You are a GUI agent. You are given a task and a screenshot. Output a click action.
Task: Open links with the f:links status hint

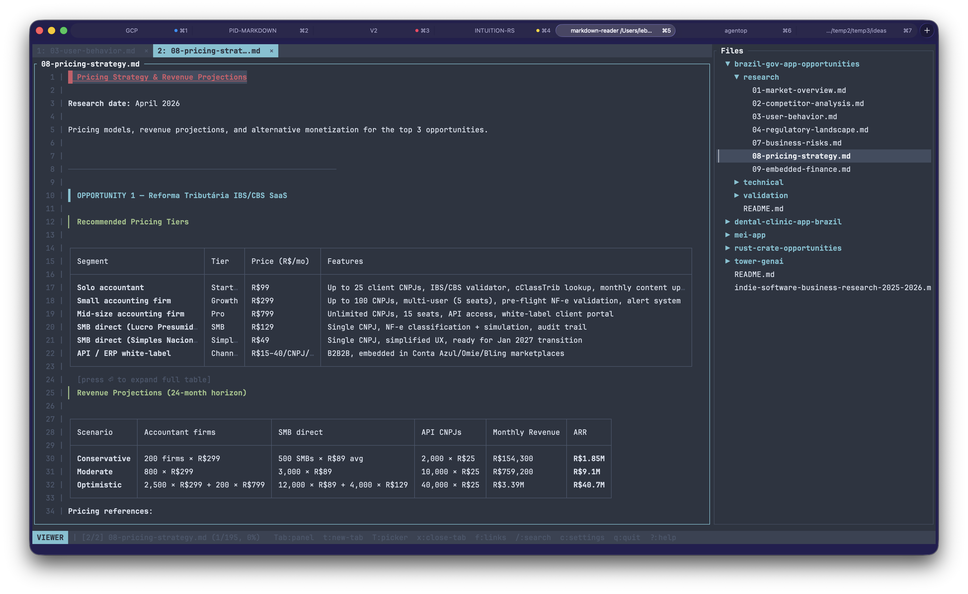pyautogui.click(x=491, y=537)
